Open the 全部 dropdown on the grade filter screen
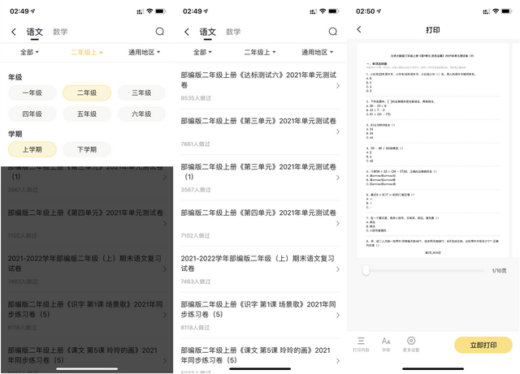 tap(29, 52)
